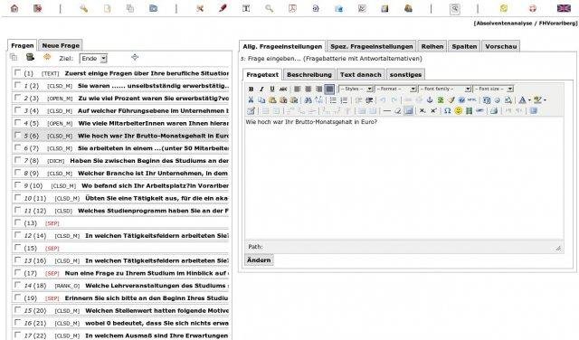579x340 pixels.
Task: Switch to the 'Text danach' sub-tab
Action: 360,74
